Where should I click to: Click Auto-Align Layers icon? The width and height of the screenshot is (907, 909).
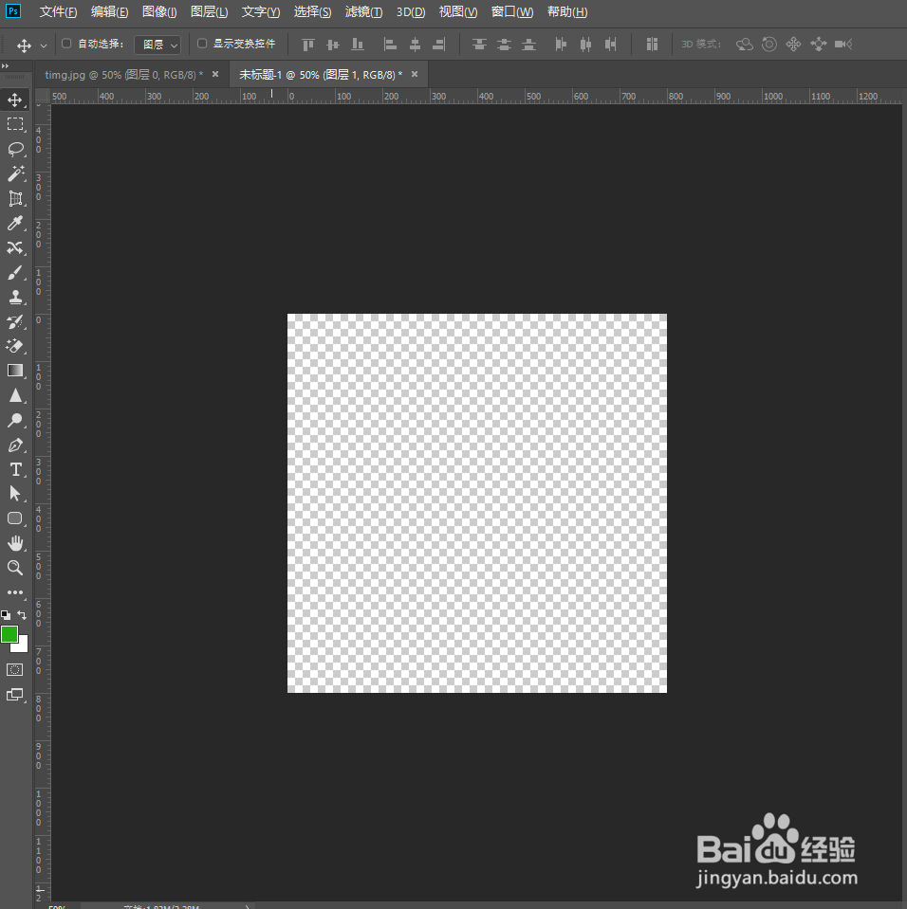(652, 44)
